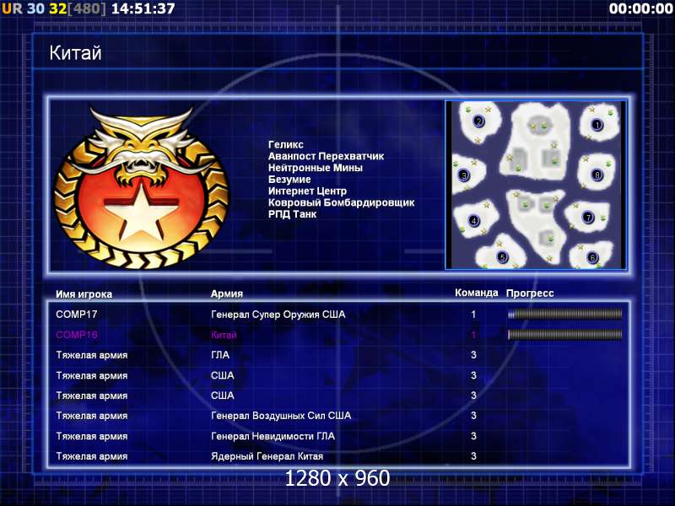675x506 pixels.
Task: Select 'Аванпост Перехватчик' in the unit list
Action: tap(326, 156)
